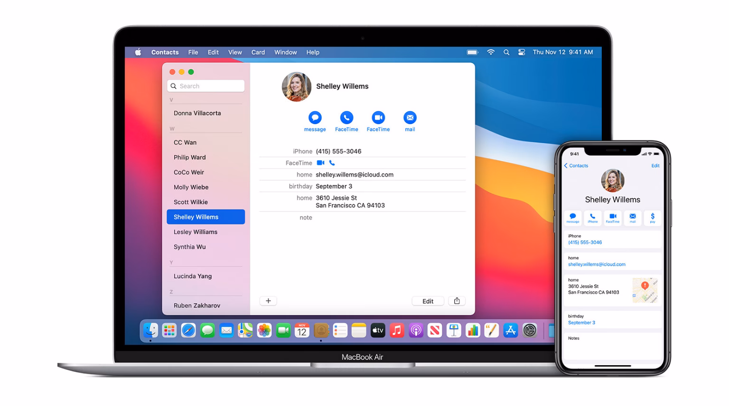729x406 pixels.
Task: Select Lucinda Yang in the sidebar
Action: [x=192, y=276]
